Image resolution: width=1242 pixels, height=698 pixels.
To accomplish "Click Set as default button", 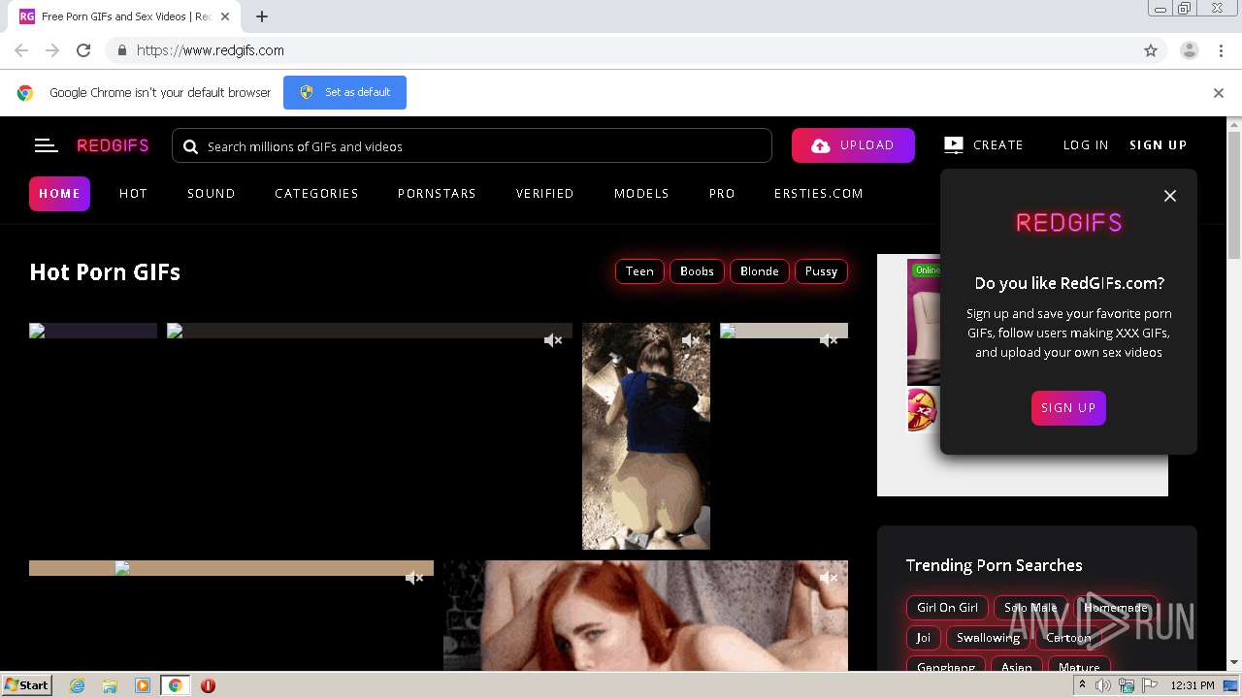I will 344,93.
